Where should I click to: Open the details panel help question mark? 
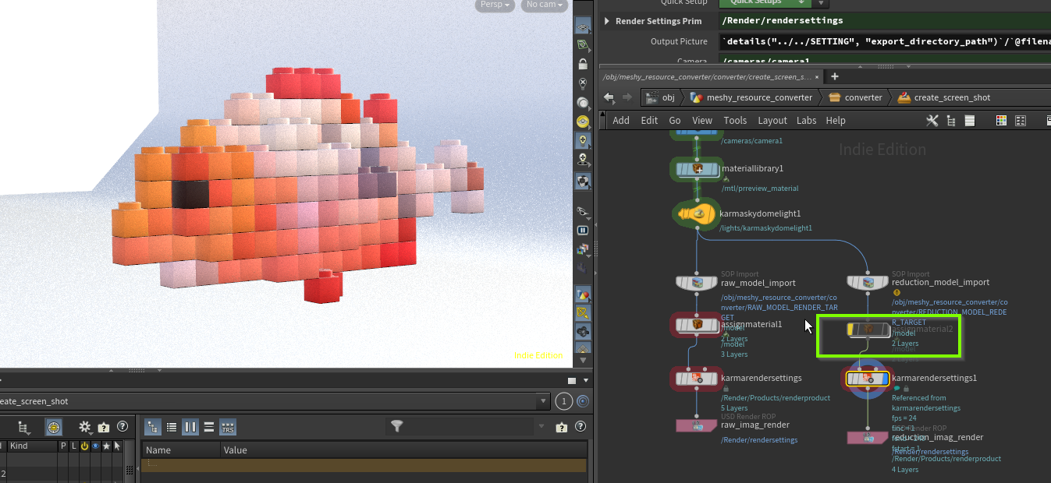pyautogui.click(x=581, y=427)
